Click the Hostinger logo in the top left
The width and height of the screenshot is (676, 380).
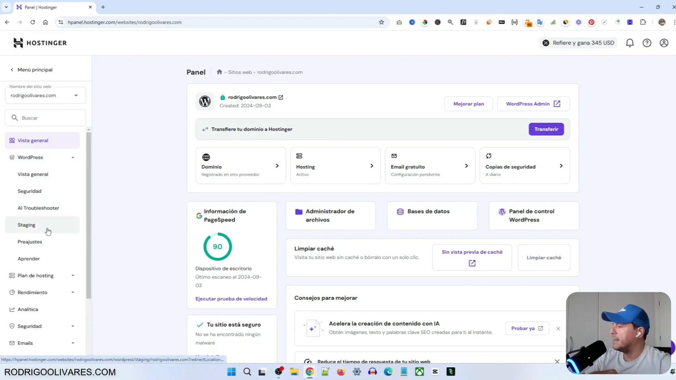(x=39, y=43)
